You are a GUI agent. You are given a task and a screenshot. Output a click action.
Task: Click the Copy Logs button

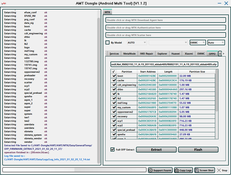coord(183,170)
